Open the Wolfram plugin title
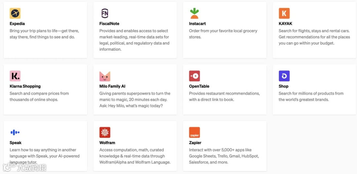Screen dimensions: 357x174 tap(107, 143)
